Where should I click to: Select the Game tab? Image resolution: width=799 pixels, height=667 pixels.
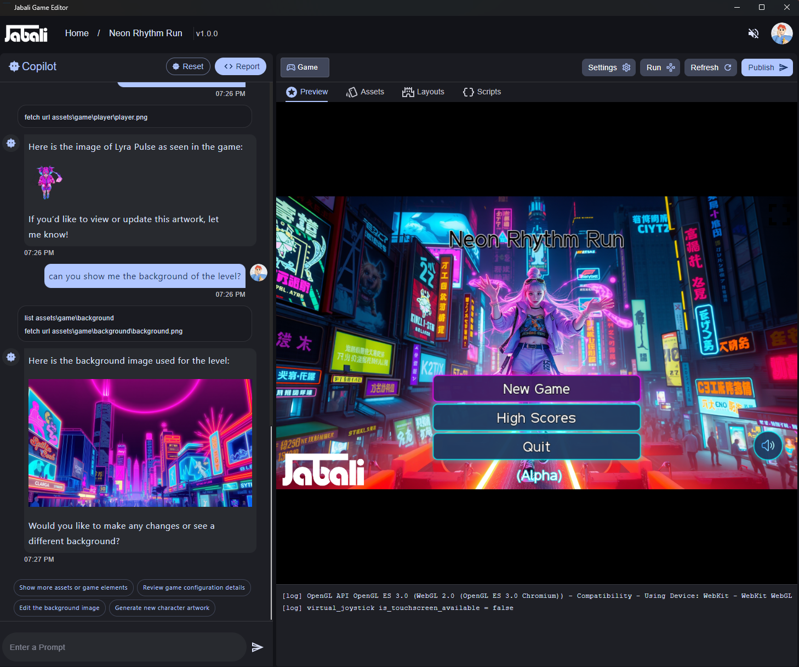(x=305, y=67)
